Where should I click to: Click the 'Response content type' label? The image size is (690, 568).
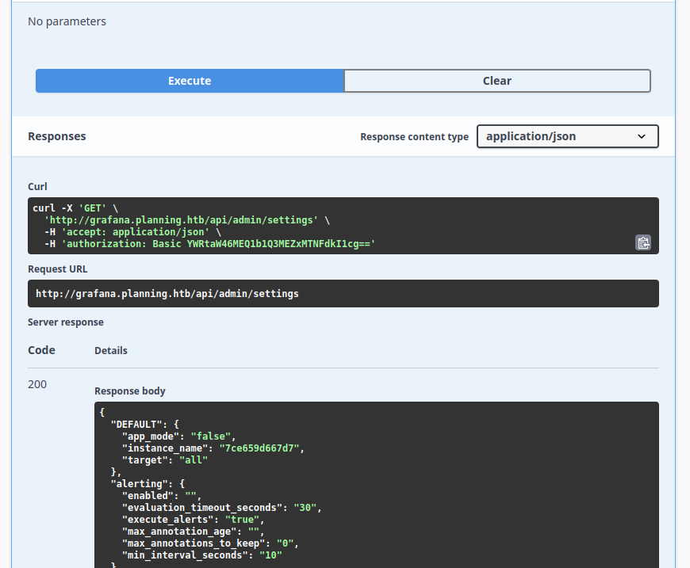coord(414,137)
